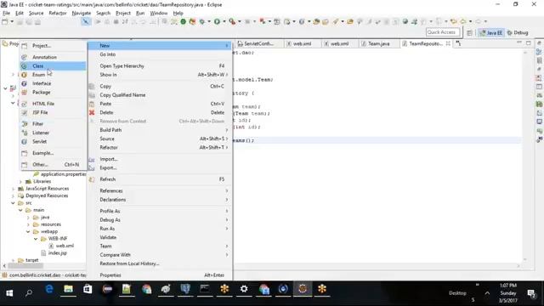The height and width of the screenshot is (306, 544).
Task: Switch to the Java EE perspective
Action: (x=490, y=32)
